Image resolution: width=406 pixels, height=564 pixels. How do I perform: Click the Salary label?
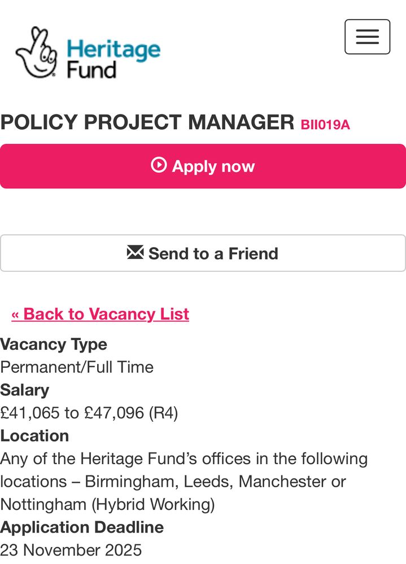pos(25,390)
